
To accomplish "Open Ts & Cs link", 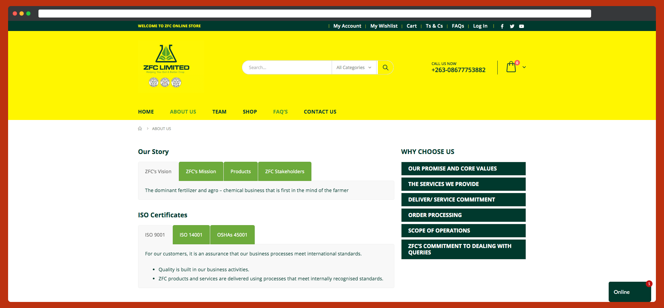I will coord(434,26).
